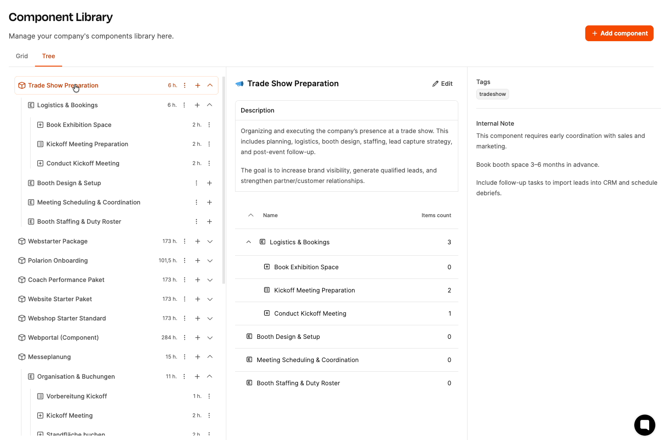
Task: Open the chat support bubble
Action: tap(644, 425)
